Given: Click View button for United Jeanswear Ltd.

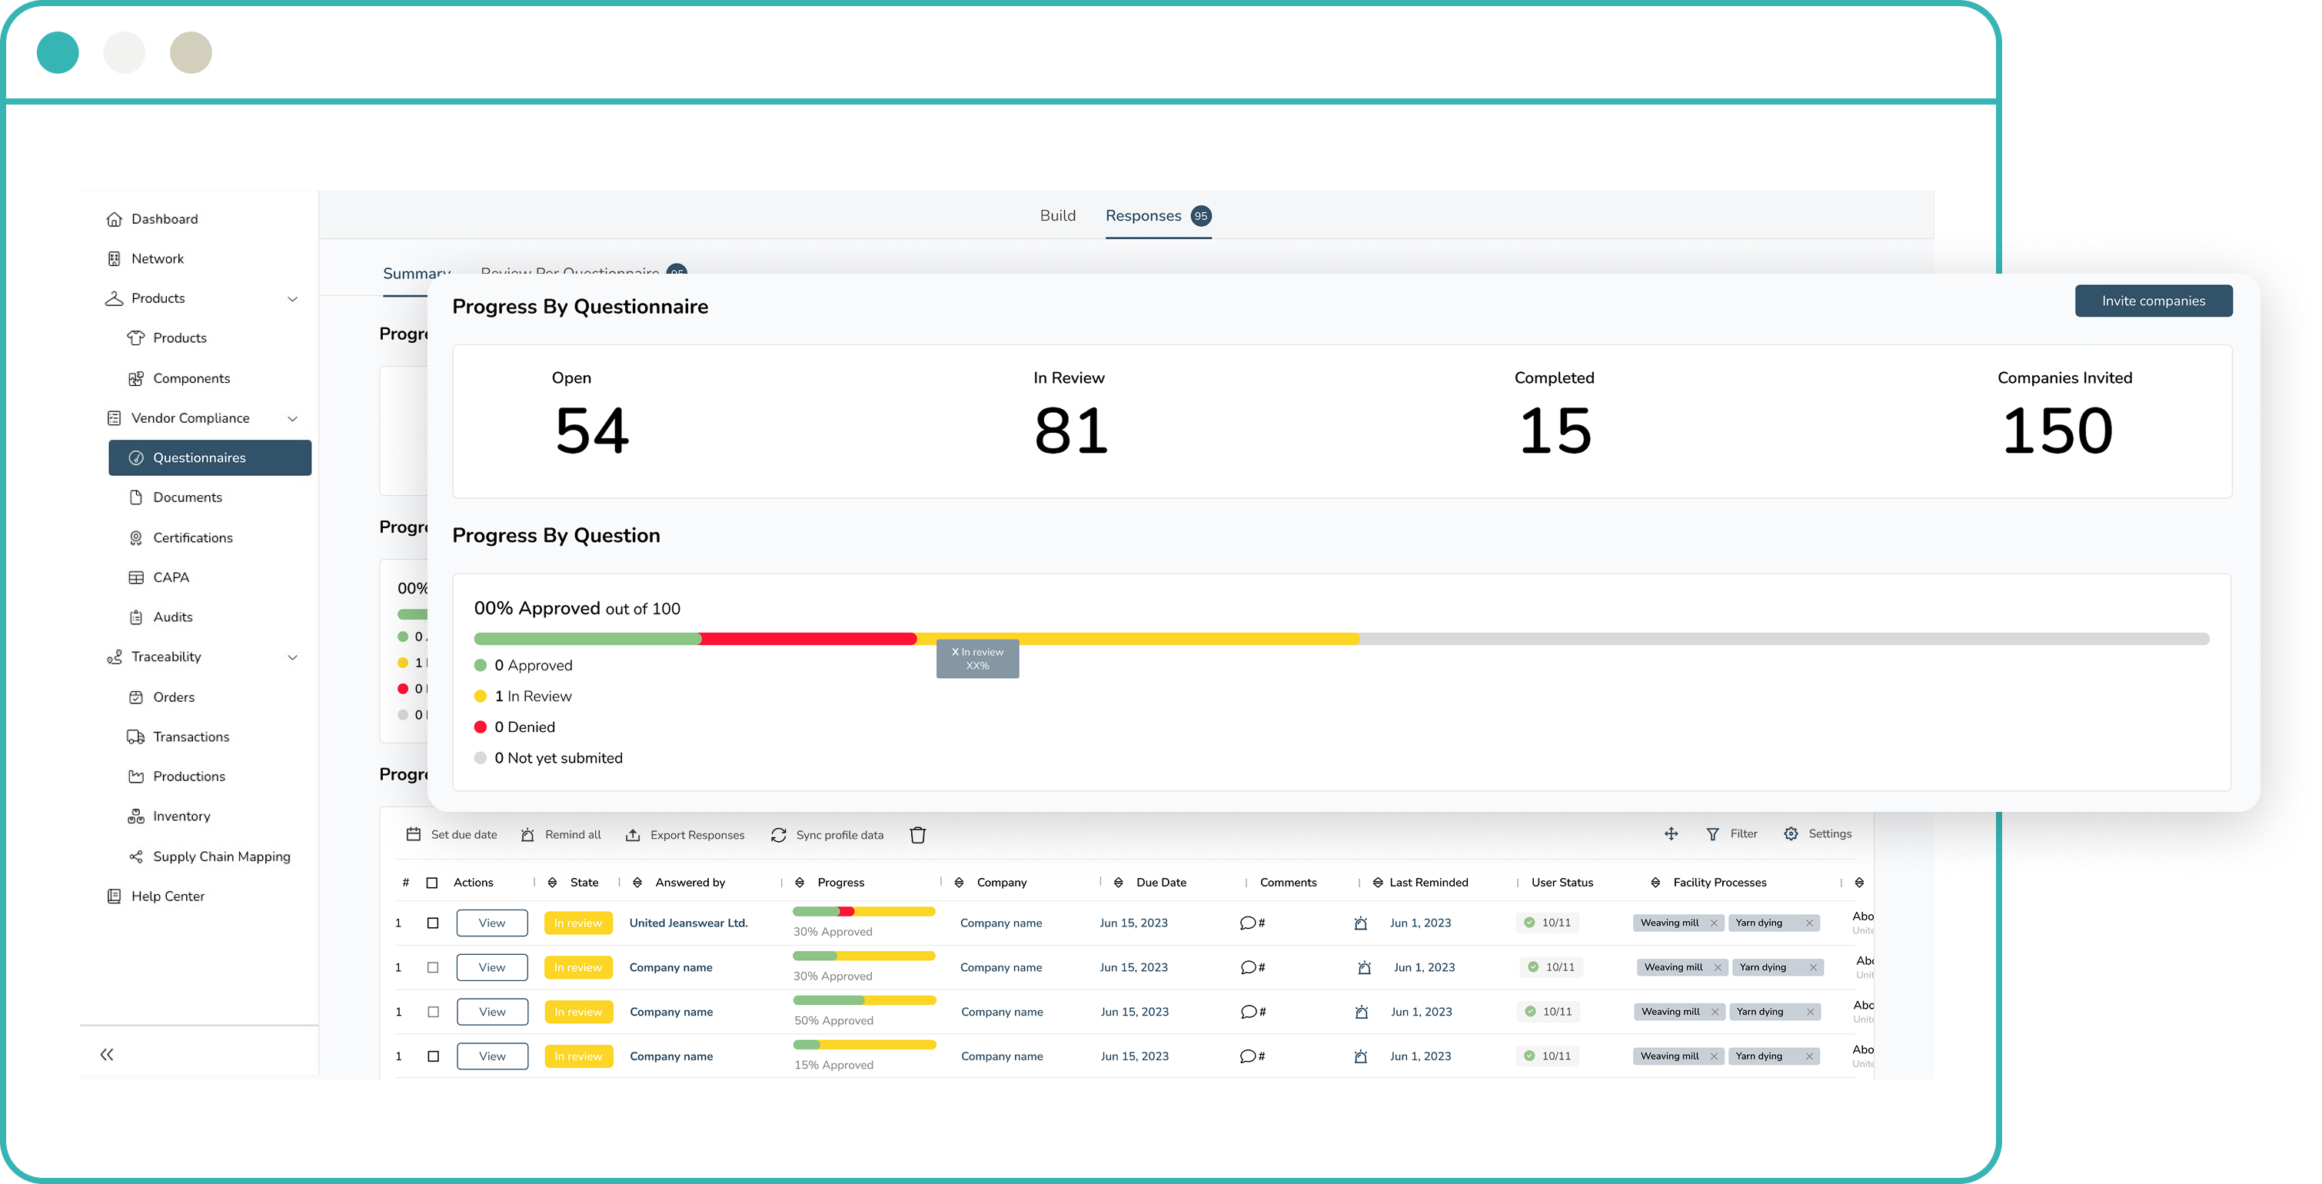Looking at the screenshot, I should tap(491, 923).
